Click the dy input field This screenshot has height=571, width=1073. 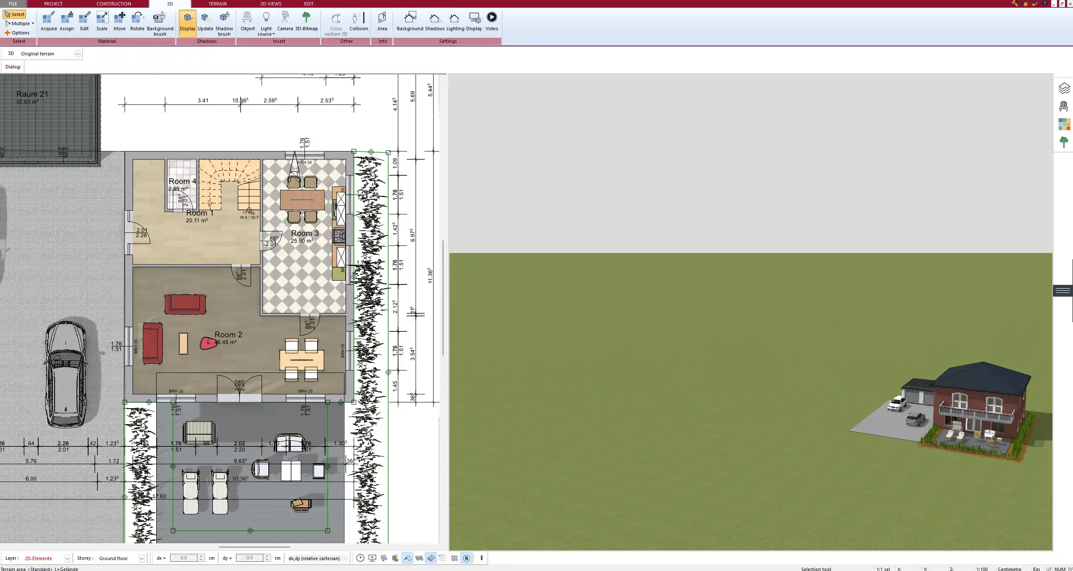pos(250,558)
